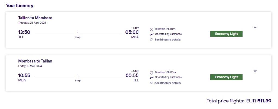Expand the Mombasa to Tallinn flight card
The height and width of the screenshot is (109, 278).
tap(255, 71)
